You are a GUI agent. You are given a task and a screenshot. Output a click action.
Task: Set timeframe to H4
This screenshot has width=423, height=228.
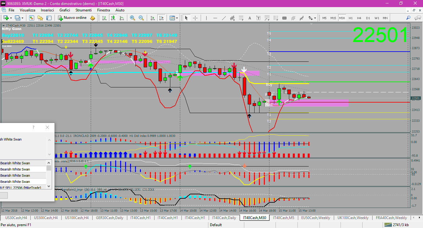[359, 18]
